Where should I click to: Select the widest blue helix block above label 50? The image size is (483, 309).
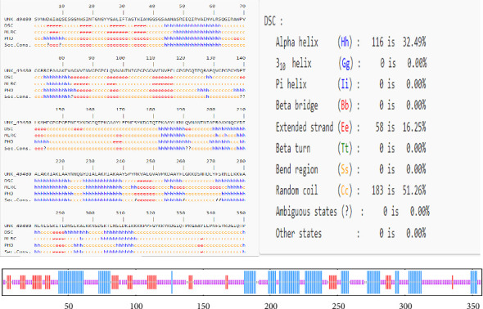coord(71,282)
